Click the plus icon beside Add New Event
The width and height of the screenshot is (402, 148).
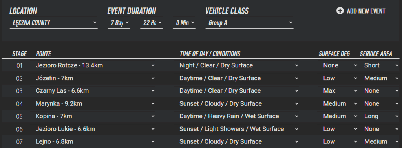[340, 11]
